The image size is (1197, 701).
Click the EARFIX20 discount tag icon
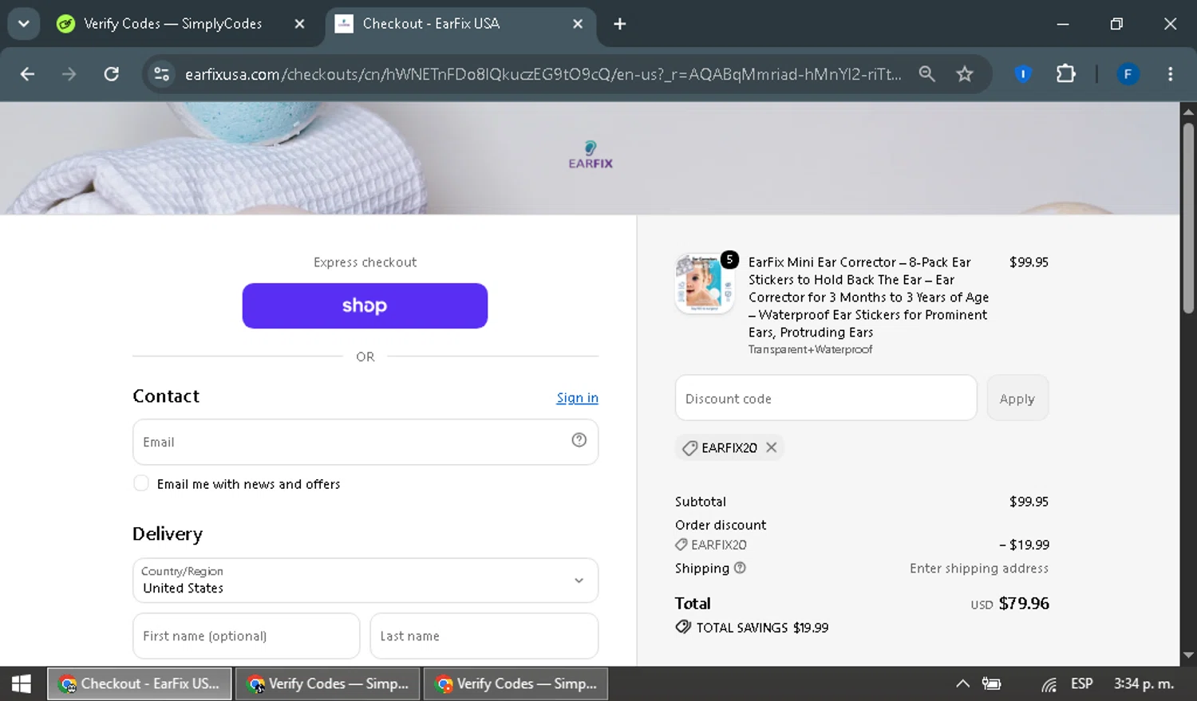[x=689, y=448]
